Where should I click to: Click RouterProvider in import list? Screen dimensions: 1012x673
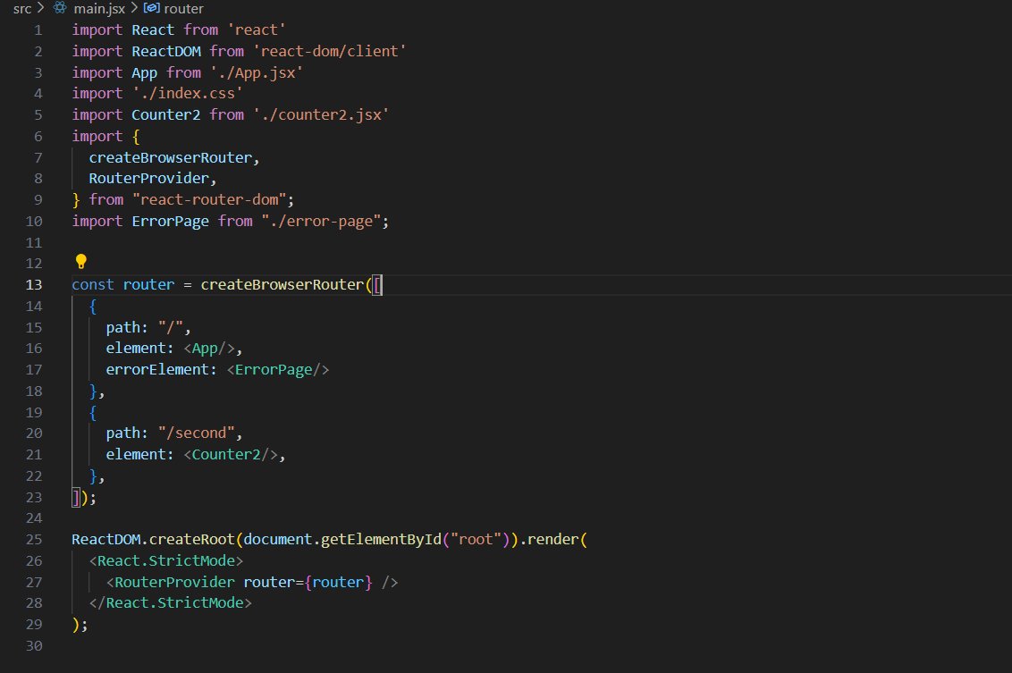(x=149, y=178)
